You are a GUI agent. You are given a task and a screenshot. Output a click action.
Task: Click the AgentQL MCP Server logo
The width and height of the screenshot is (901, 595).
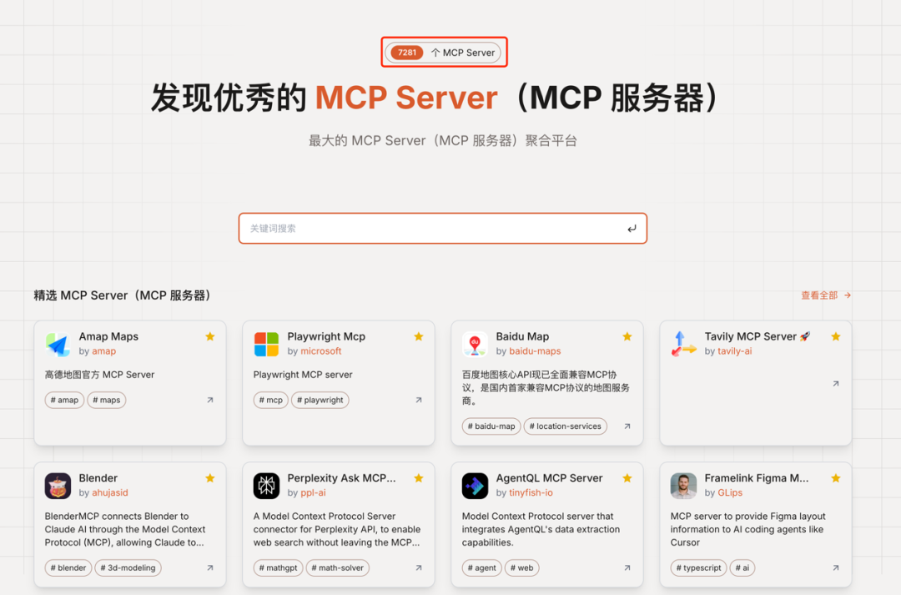[x=475, y=486]
